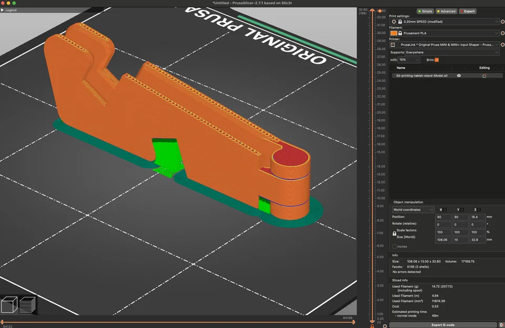
Task: Click the Position X input field
Action: click(x=443, y=217)
